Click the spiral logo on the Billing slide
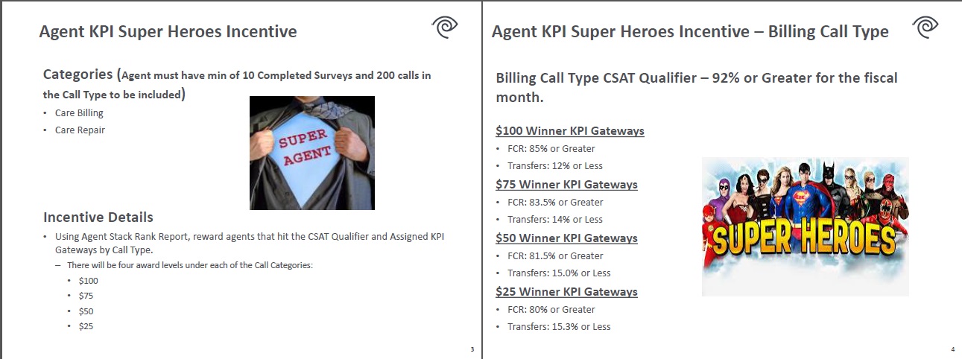The image size is (962, 359). [925, 28]
